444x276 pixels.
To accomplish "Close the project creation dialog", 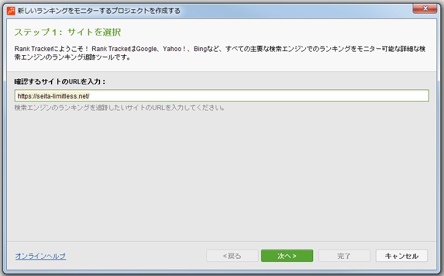I will click(x=425, y=9).
